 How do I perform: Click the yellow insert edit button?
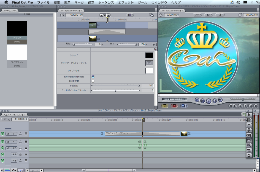[x=165, y=106]
